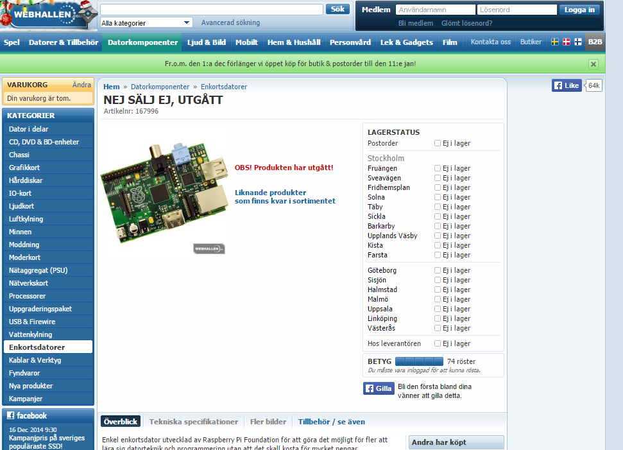Click the Glömt lösenord? link
Screen dimensions: 623x450
pyautogui.click(x=466, y=23)
